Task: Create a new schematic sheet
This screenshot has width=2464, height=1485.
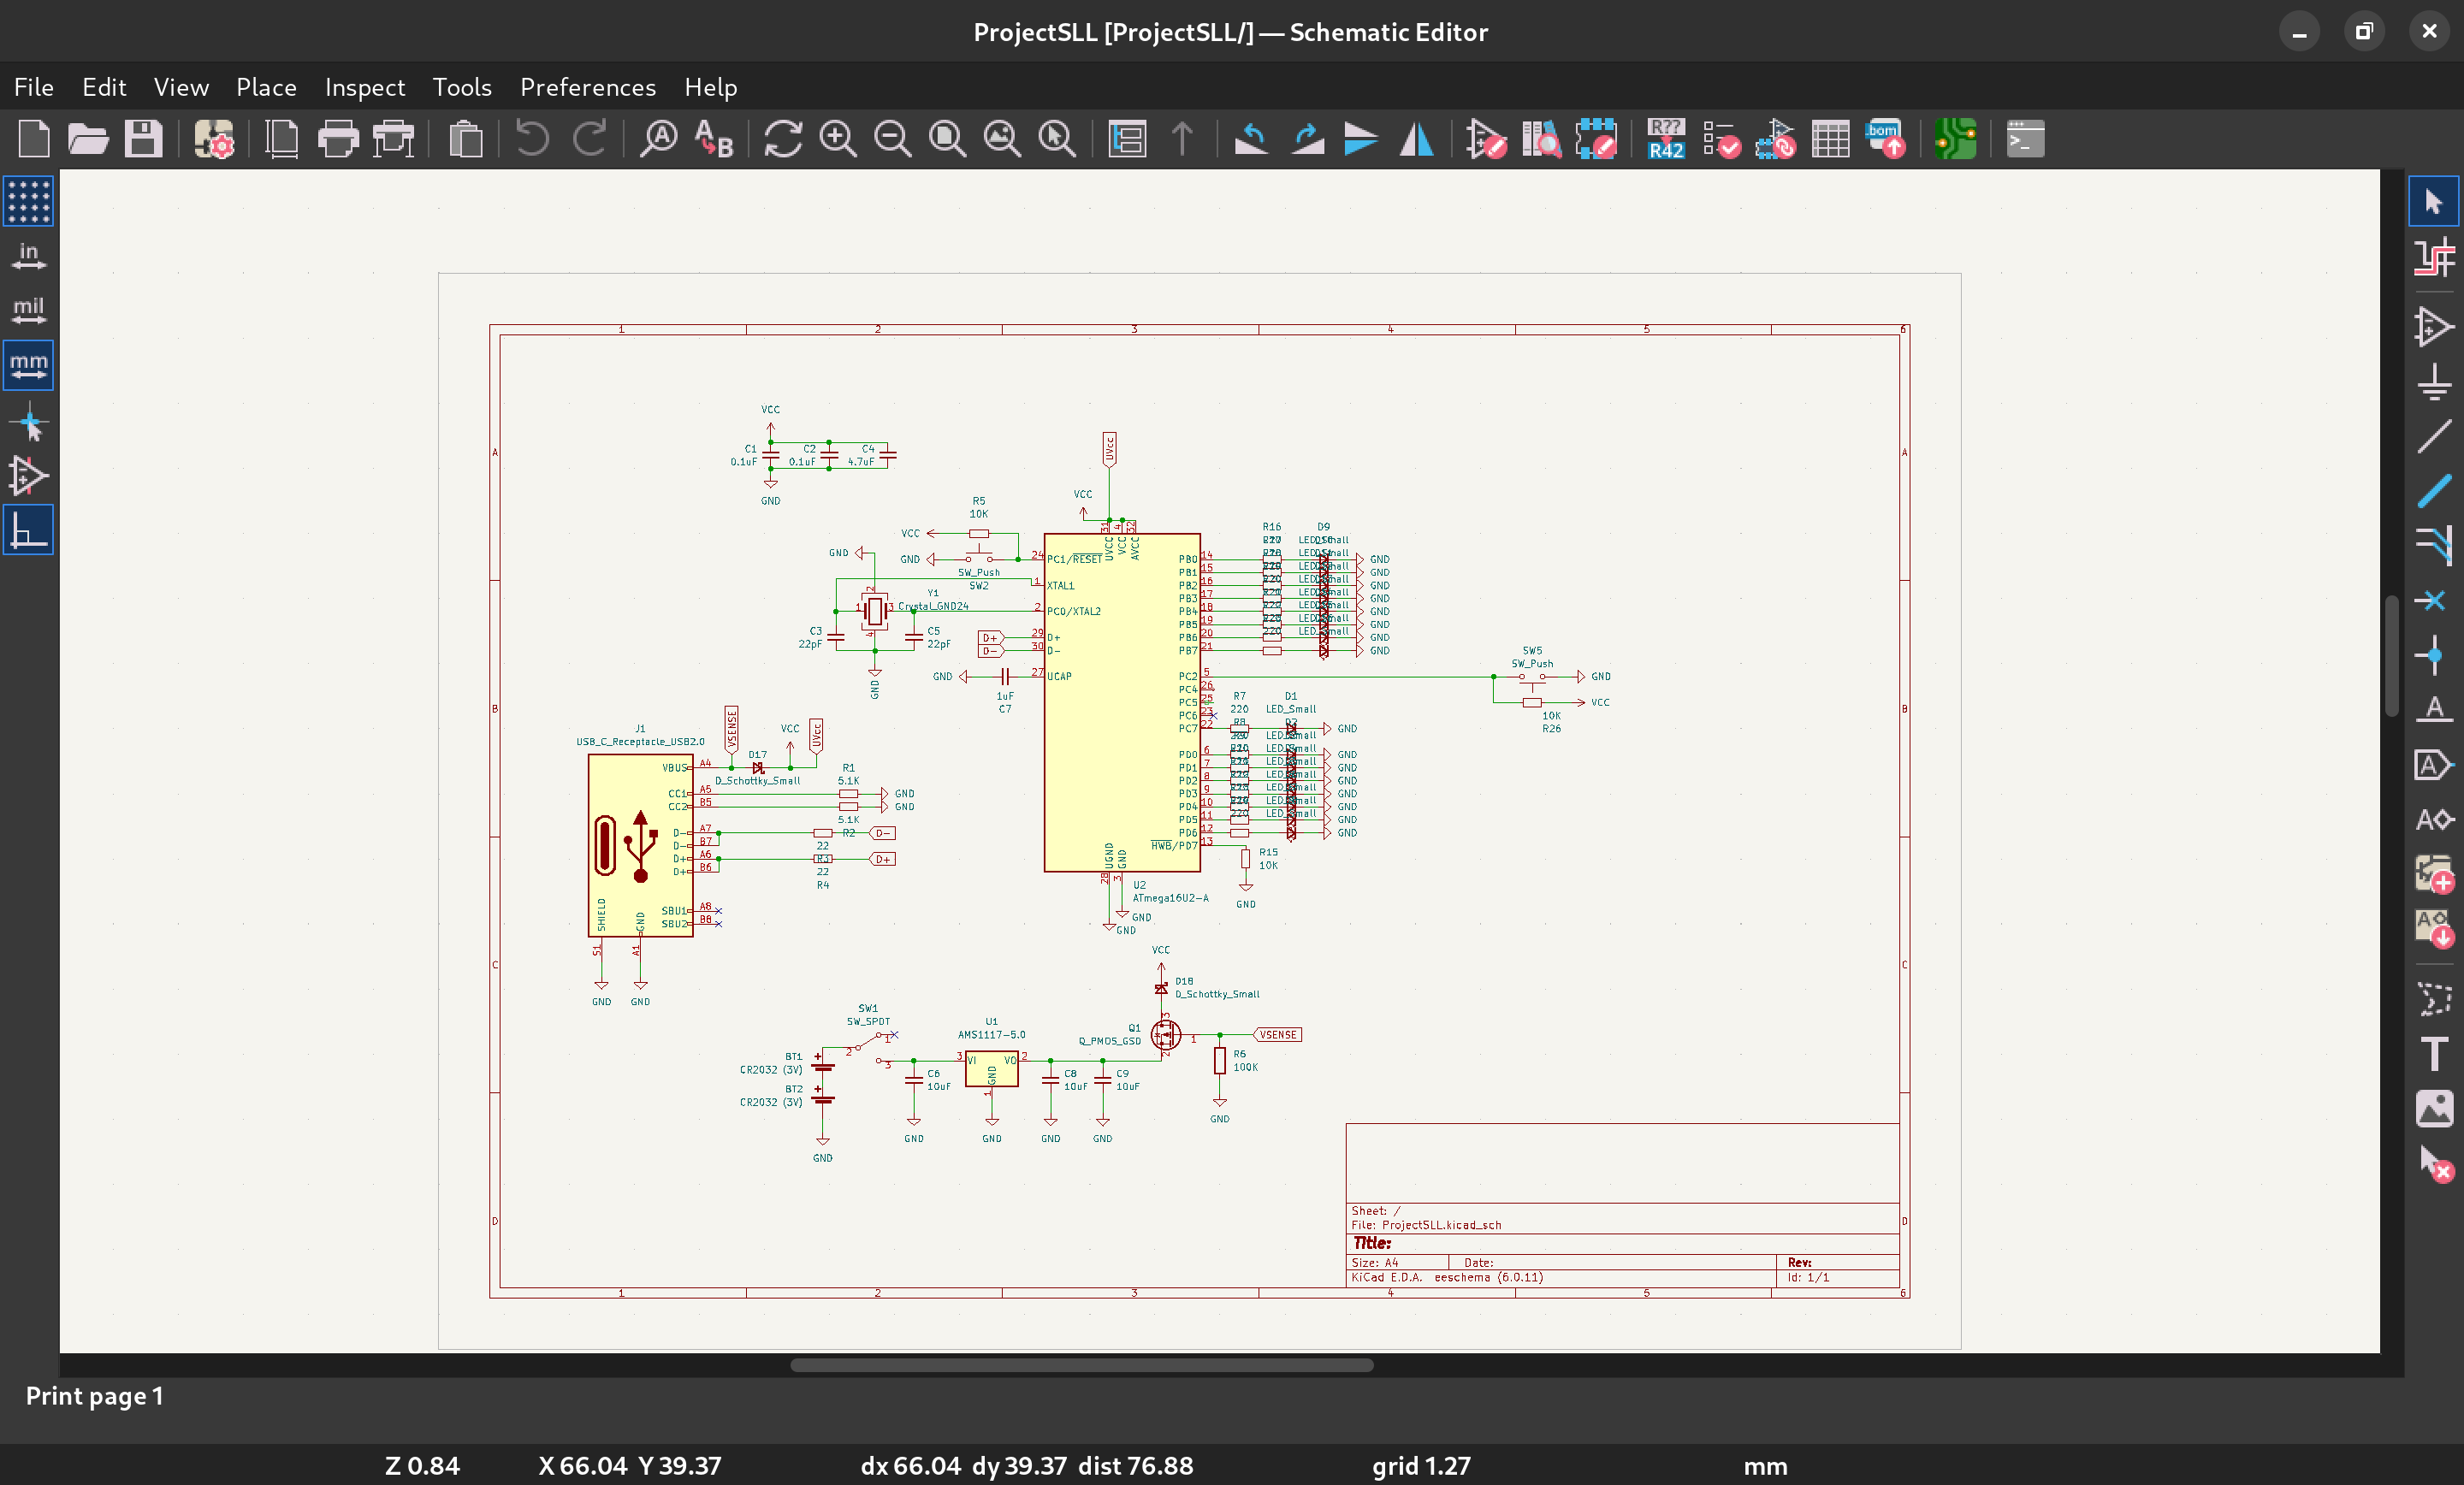Action: click(34, 138)
